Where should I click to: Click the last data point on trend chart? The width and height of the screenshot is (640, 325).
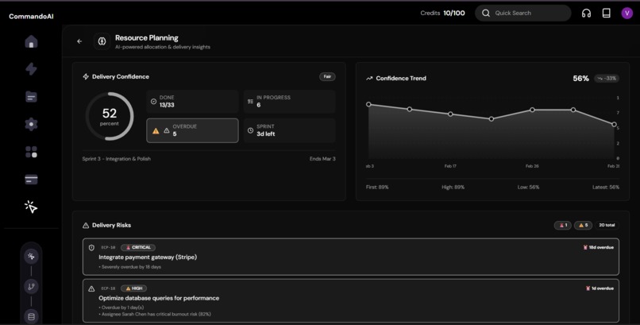pyautogui.click(x=614, y=125)
